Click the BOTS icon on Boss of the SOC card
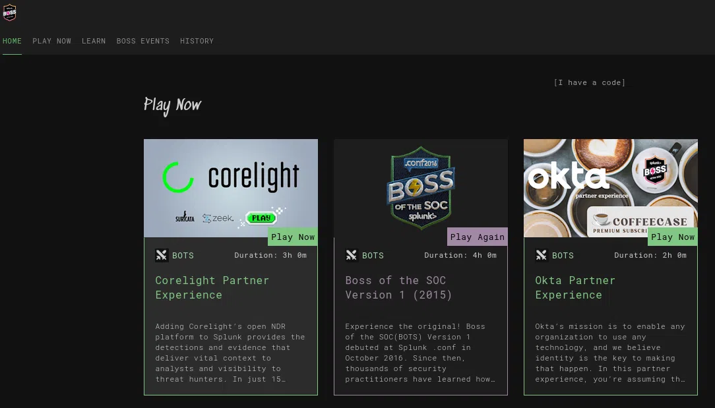This screenshot has height=408, width=715. (x=352, y=255)
